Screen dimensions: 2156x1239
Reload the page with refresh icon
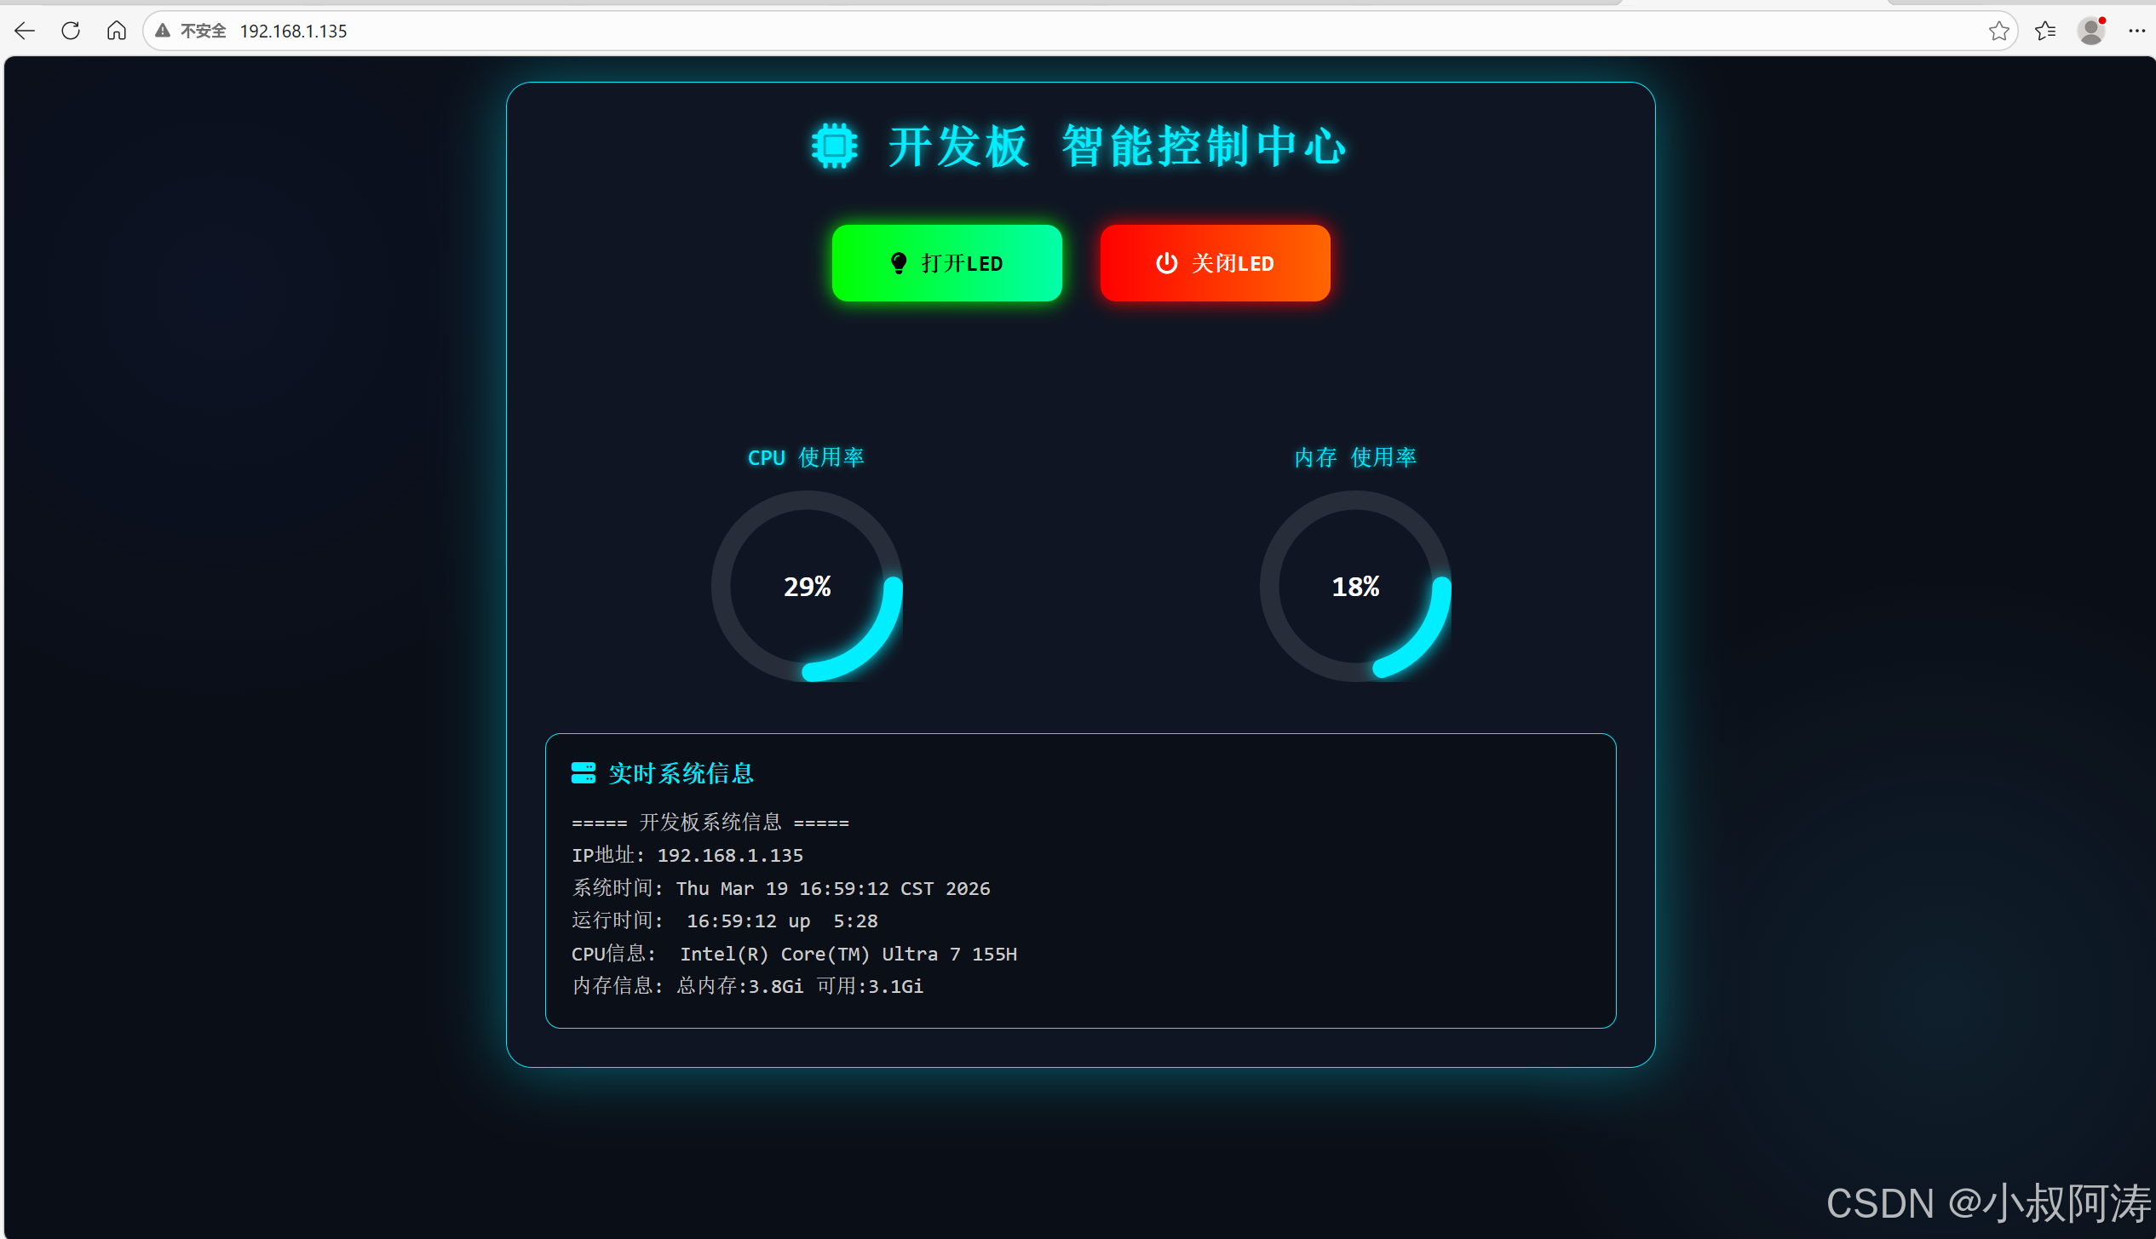pos(71,32)
